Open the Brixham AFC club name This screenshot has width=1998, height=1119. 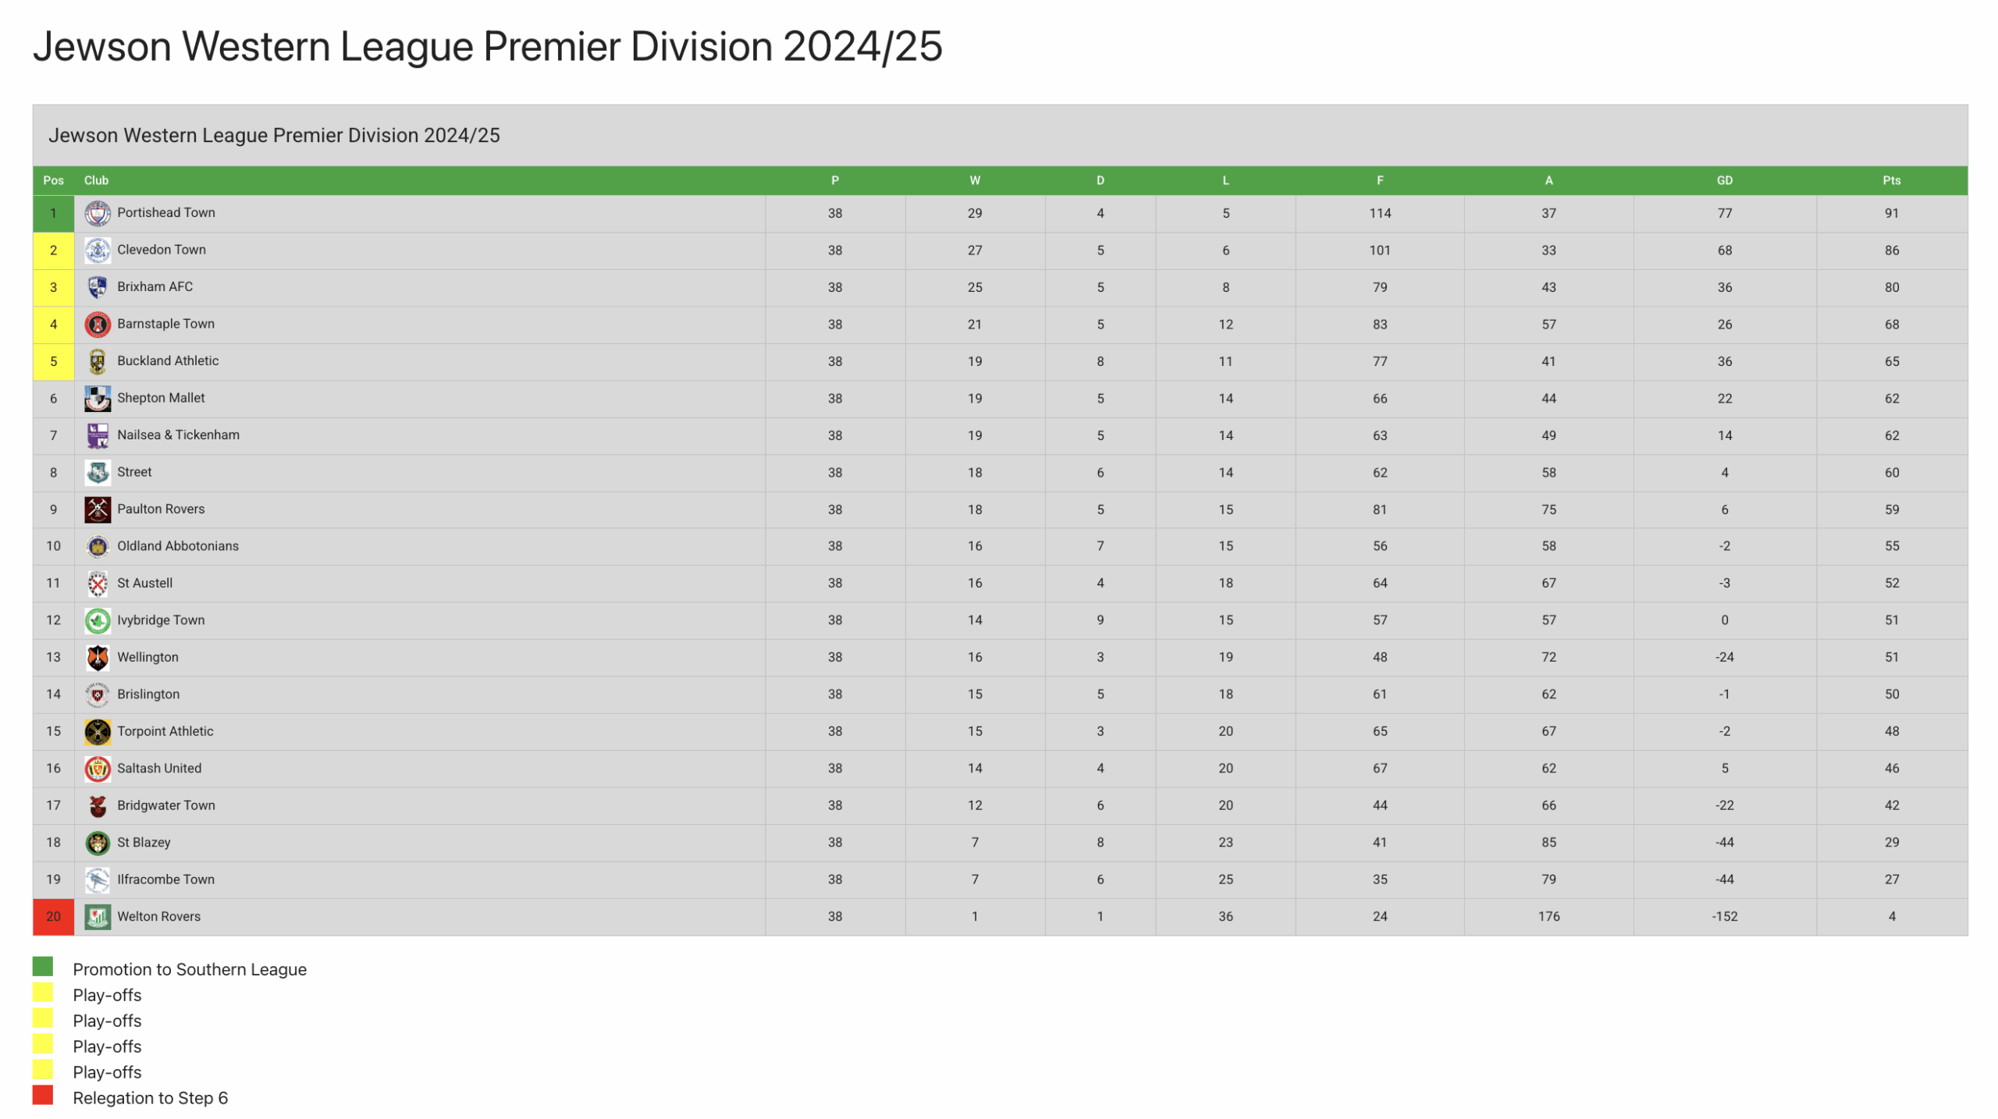click(155, 287)
